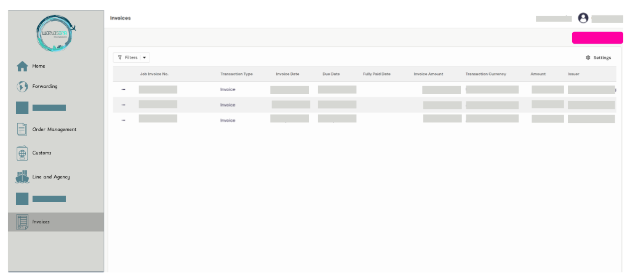
Task: Click the pink button at top right
Action: point(597,38)
